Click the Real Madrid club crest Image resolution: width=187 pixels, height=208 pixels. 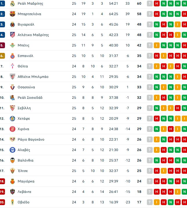(12, 3)
